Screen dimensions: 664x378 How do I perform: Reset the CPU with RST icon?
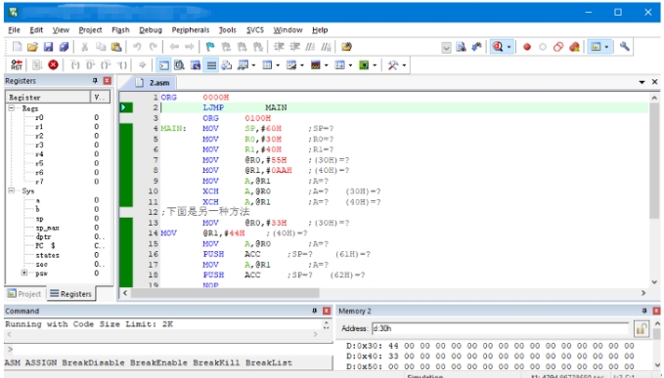tap(17, 65)
